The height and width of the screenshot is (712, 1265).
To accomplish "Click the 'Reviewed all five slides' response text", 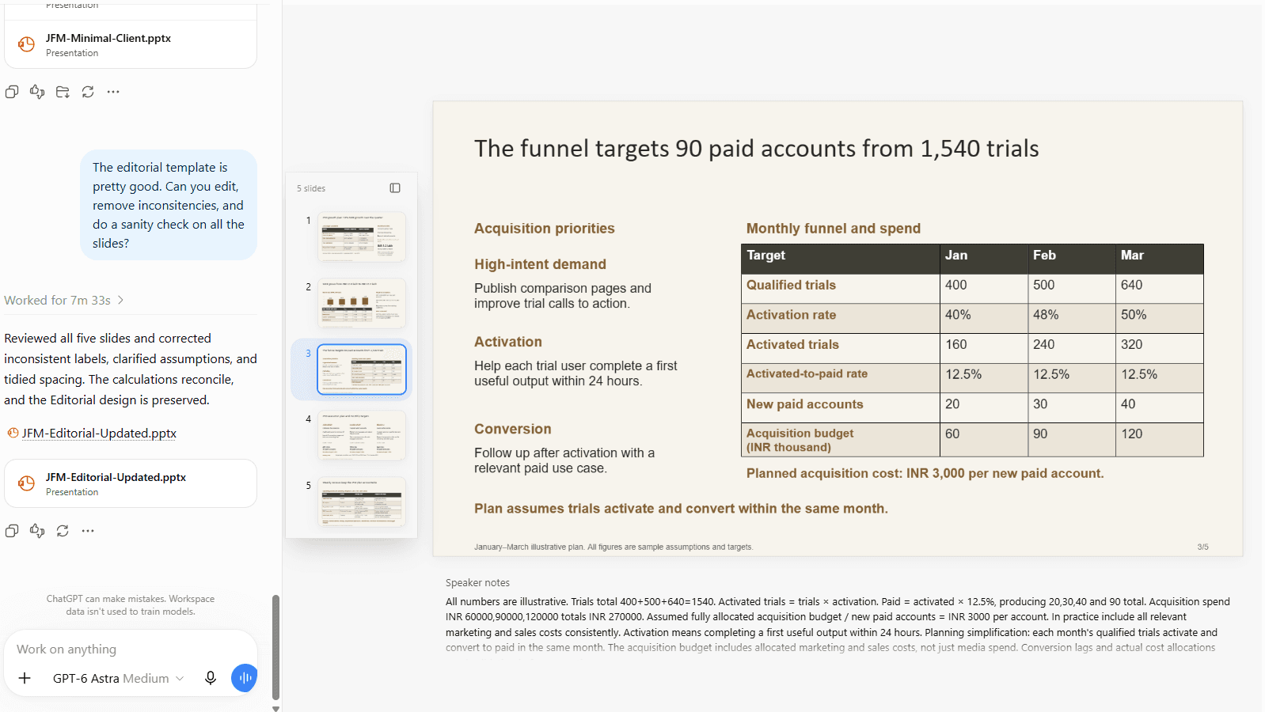I will (x=131, y=369).
